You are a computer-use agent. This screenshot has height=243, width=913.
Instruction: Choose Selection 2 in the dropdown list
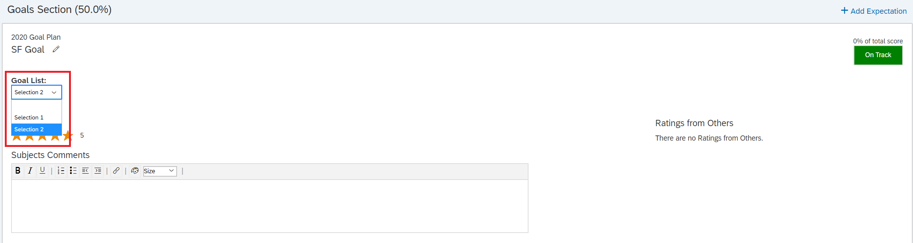(x=36, y=129)
